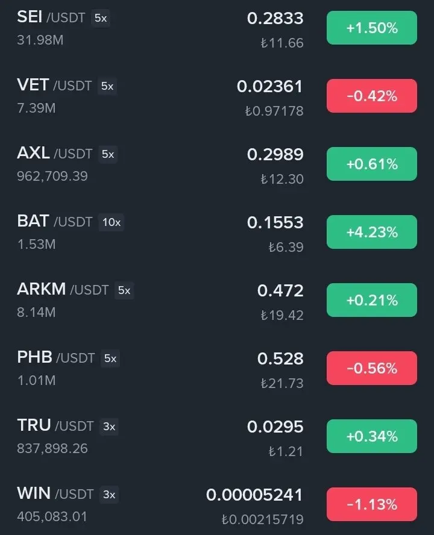Open the ARKM/USDT trading pair

click(x=217, y=300)
